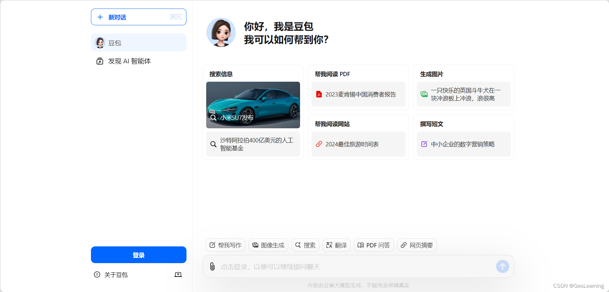Click the red link icon beside 2024最佳旅游时间表
Image resolution: width=609 pixels, height=292 pixels.
coord(319,144)
